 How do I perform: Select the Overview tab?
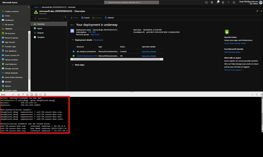click(49, 24)
